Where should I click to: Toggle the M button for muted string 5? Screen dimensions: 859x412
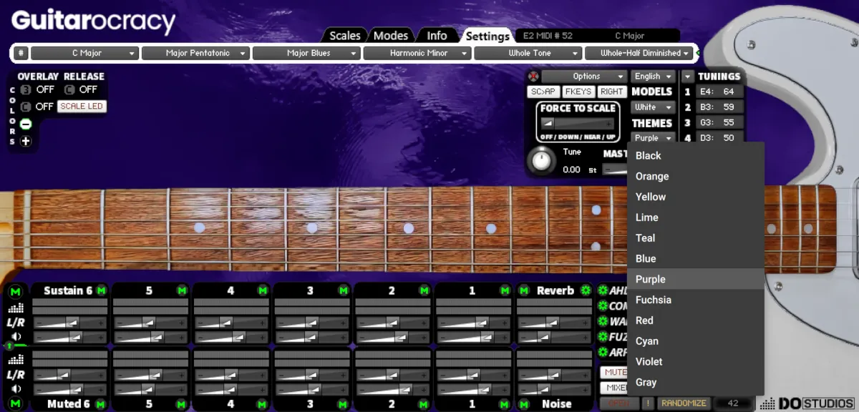[x=182, y=404]
